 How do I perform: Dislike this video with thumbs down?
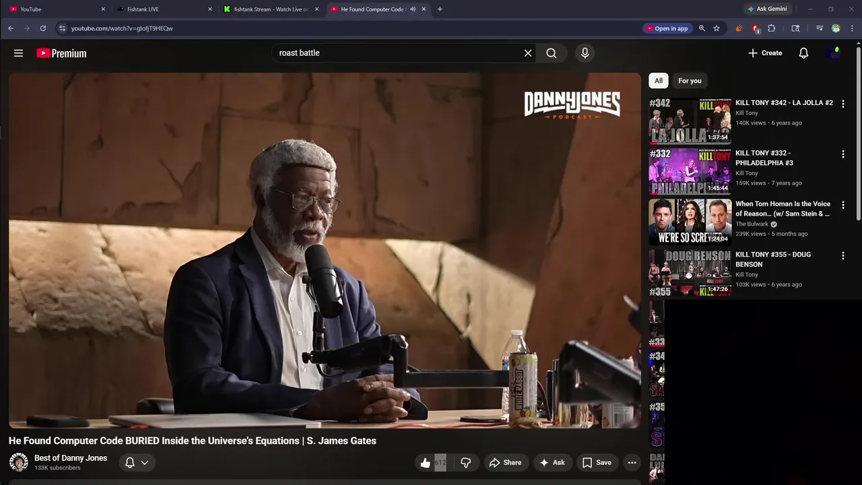click(465, 463)
